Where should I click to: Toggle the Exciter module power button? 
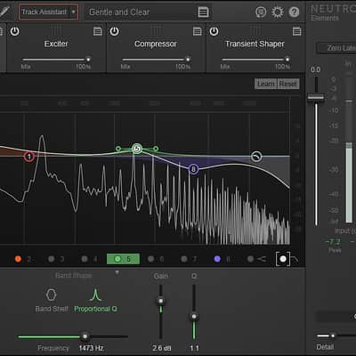tap(15, 31)
